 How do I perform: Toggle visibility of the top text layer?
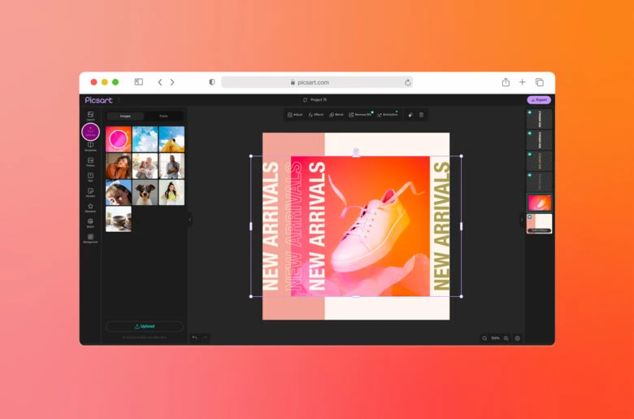click(x=529, y=111)
